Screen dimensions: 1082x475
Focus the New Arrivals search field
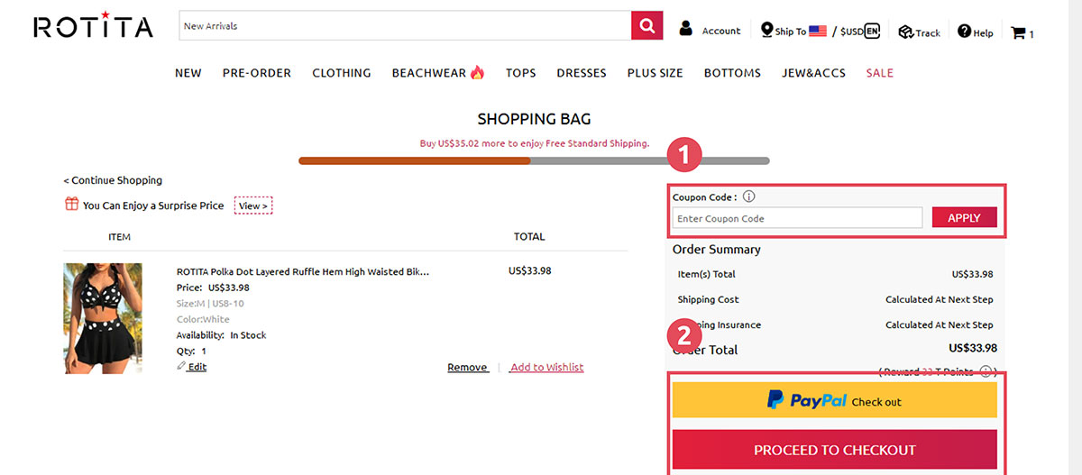(x=405, y=25)
